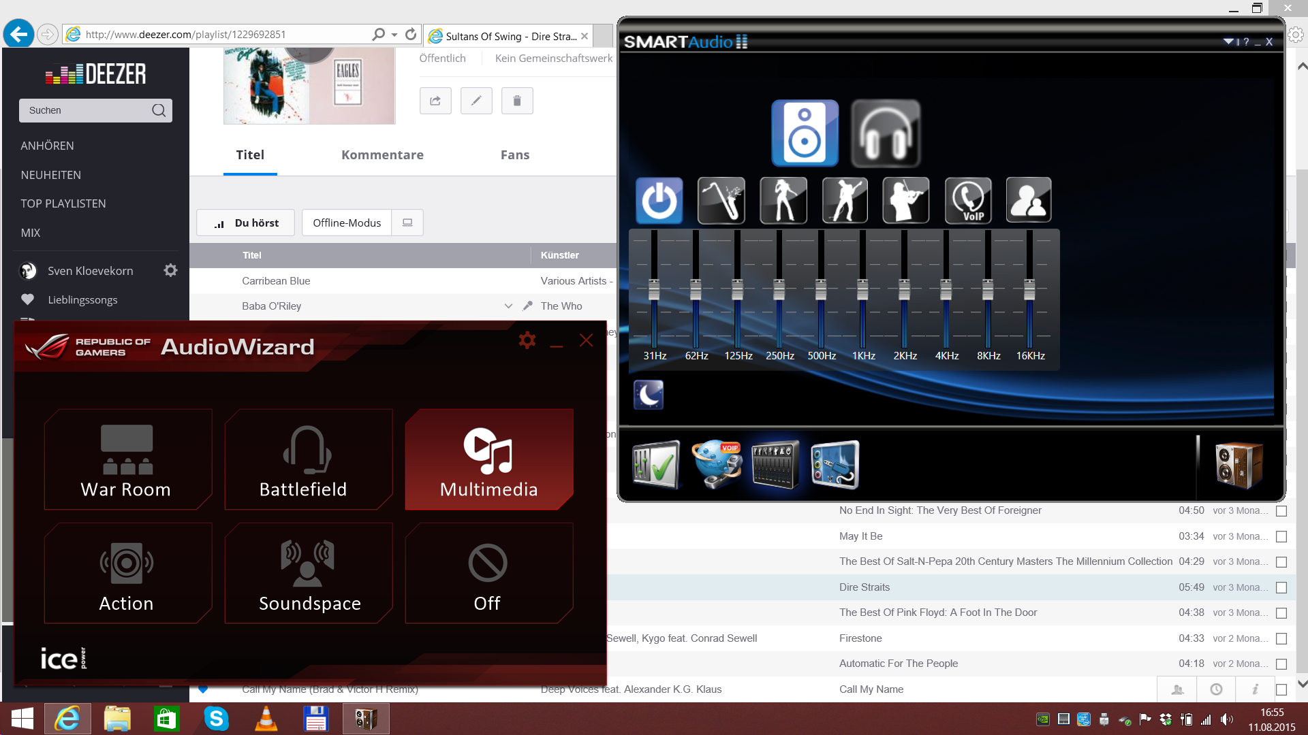Switch to the Fans tab
The image size is (1308, 735).
[515, 155]
